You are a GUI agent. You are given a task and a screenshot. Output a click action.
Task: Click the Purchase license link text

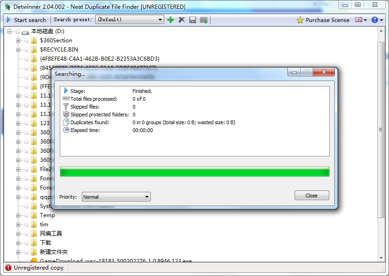tap(327, 20)
